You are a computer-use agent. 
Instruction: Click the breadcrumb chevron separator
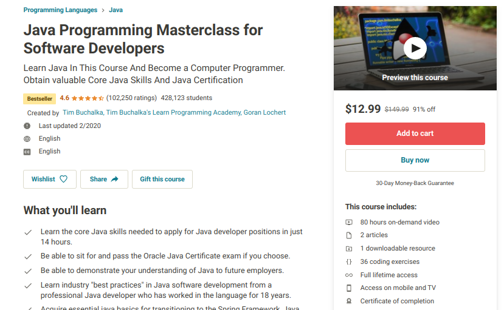[103, 10]
